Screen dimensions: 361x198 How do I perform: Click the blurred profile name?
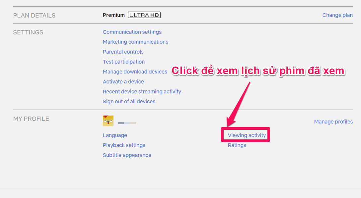coord(127,123)
